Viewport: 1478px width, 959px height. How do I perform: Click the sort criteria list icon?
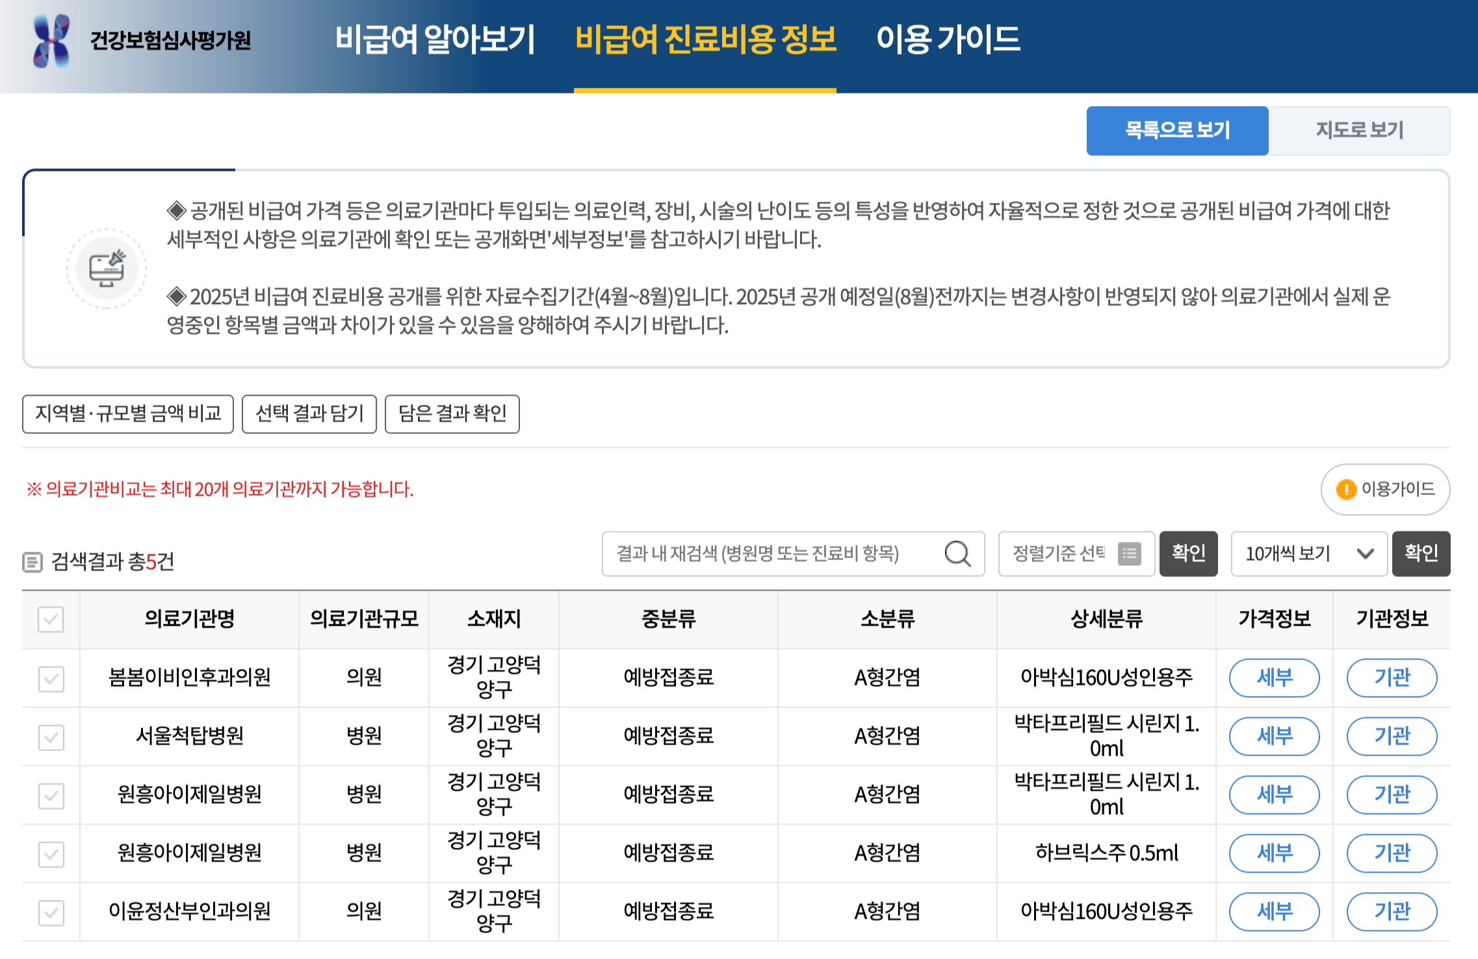(1129, 554)
